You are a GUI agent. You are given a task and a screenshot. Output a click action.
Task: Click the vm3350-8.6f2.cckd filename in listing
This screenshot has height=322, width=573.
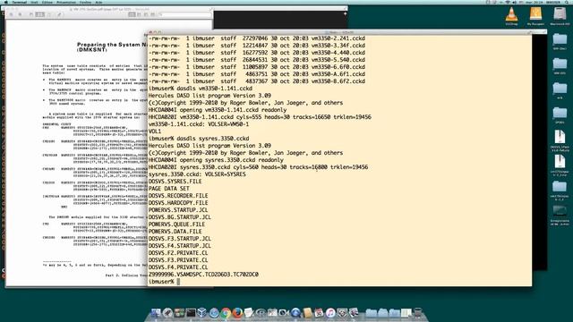click(338, 81)
